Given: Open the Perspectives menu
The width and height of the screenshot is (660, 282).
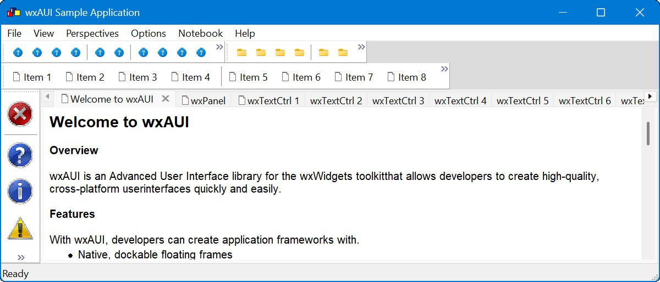Looking at the screenshot, I should [x=92, y=33].
